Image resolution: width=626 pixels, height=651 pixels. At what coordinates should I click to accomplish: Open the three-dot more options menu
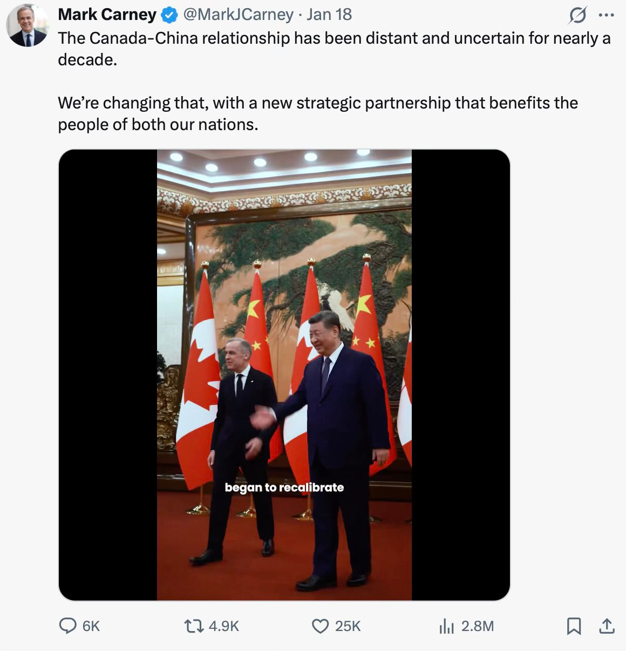pos(607,16)
